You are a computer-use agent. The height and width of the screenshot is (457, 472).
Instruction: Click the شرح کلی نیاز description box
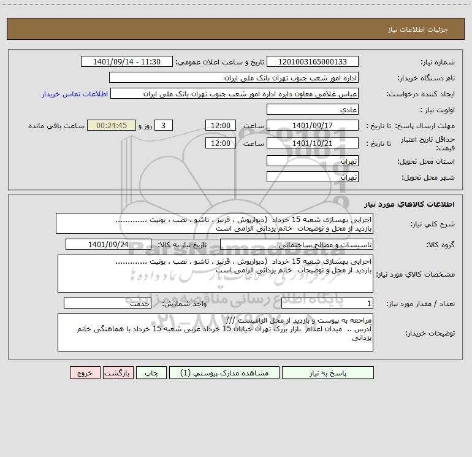[215, 223]
